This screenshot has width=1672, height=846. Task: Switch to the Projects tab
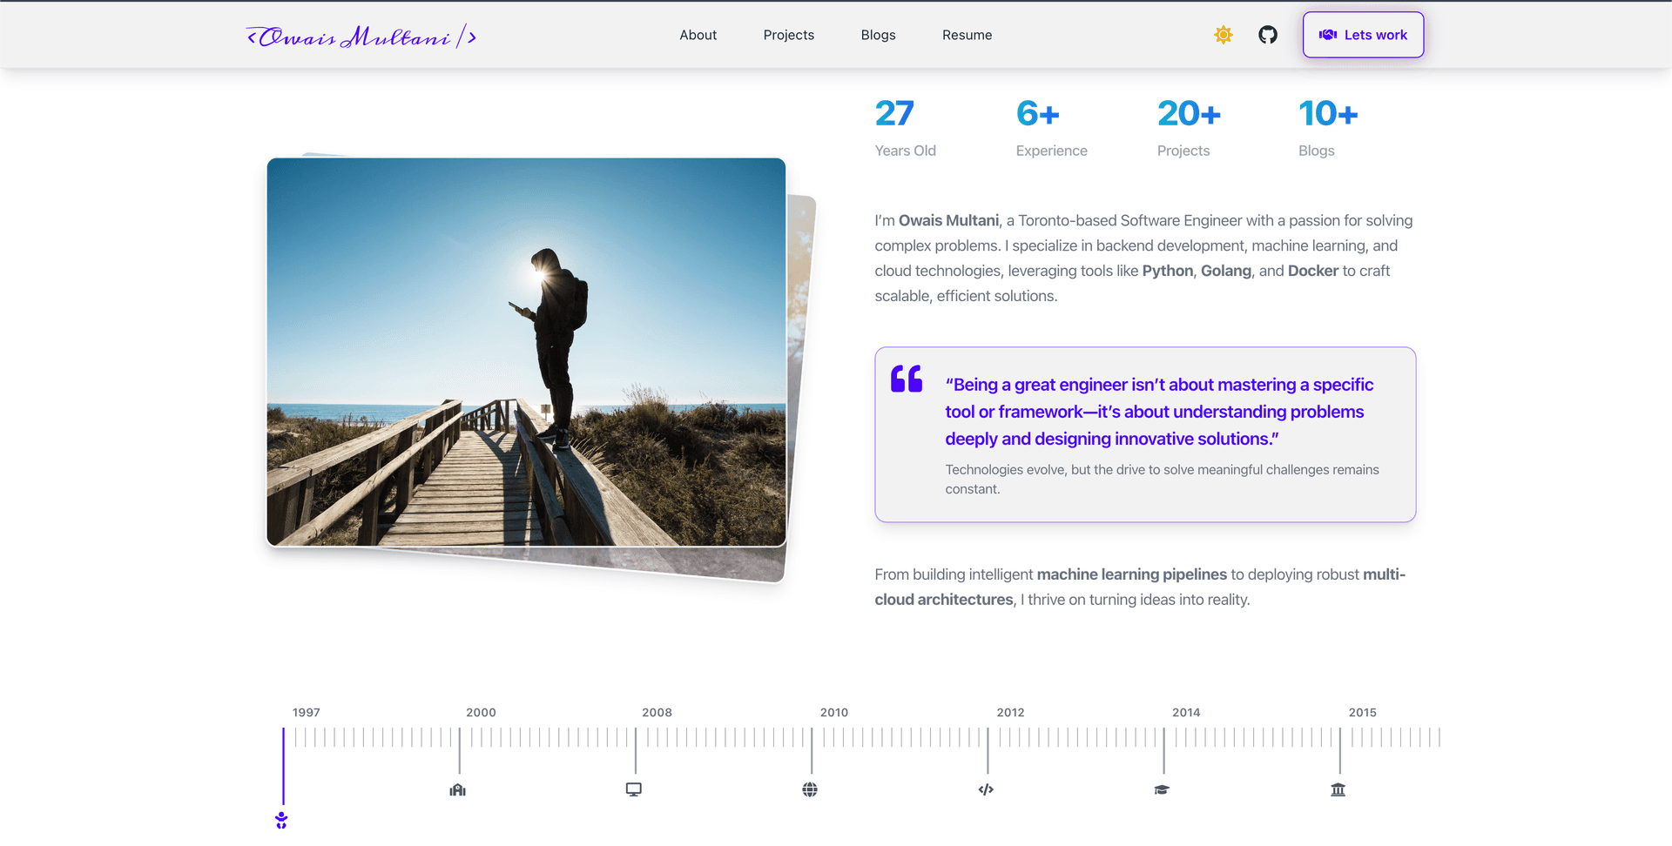point(788,35)
